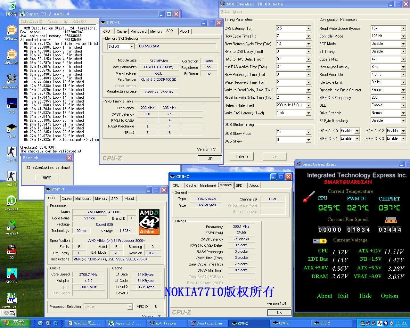This screenshot has height=328, width=410.
Task: Open Cache tab in processor CPU-Z window
Action: point(67,199)
